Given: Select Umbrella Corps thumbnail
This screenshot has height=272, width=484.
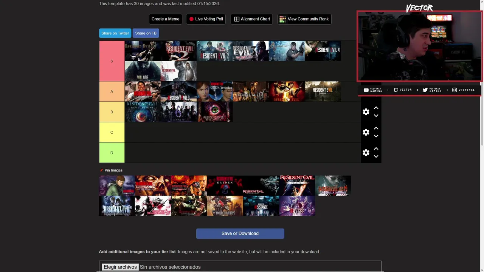Looking at the screenshot, I should pos(225,206).
